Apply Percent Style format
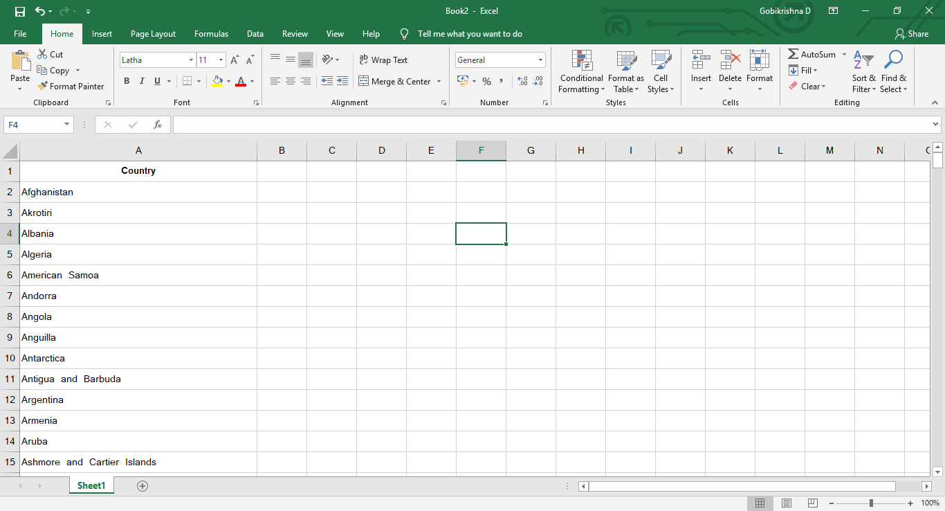 click(x=487, y=81)
